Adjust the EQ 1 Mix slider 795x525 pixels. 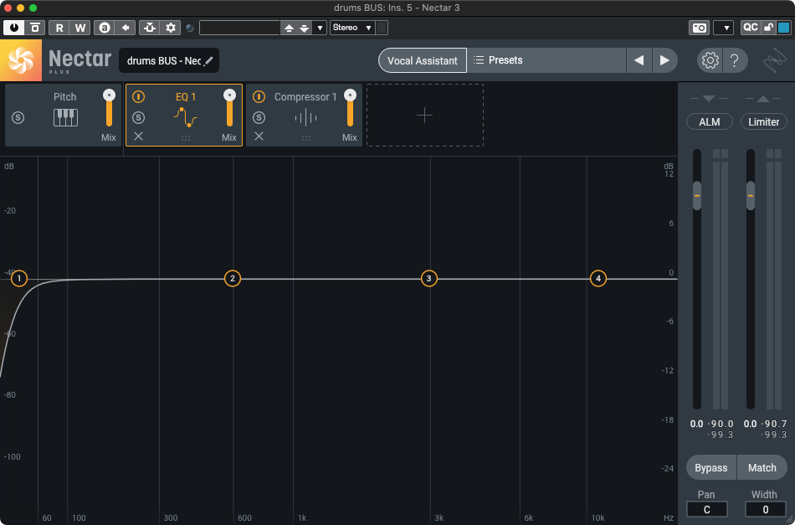[x=229, y=108]
